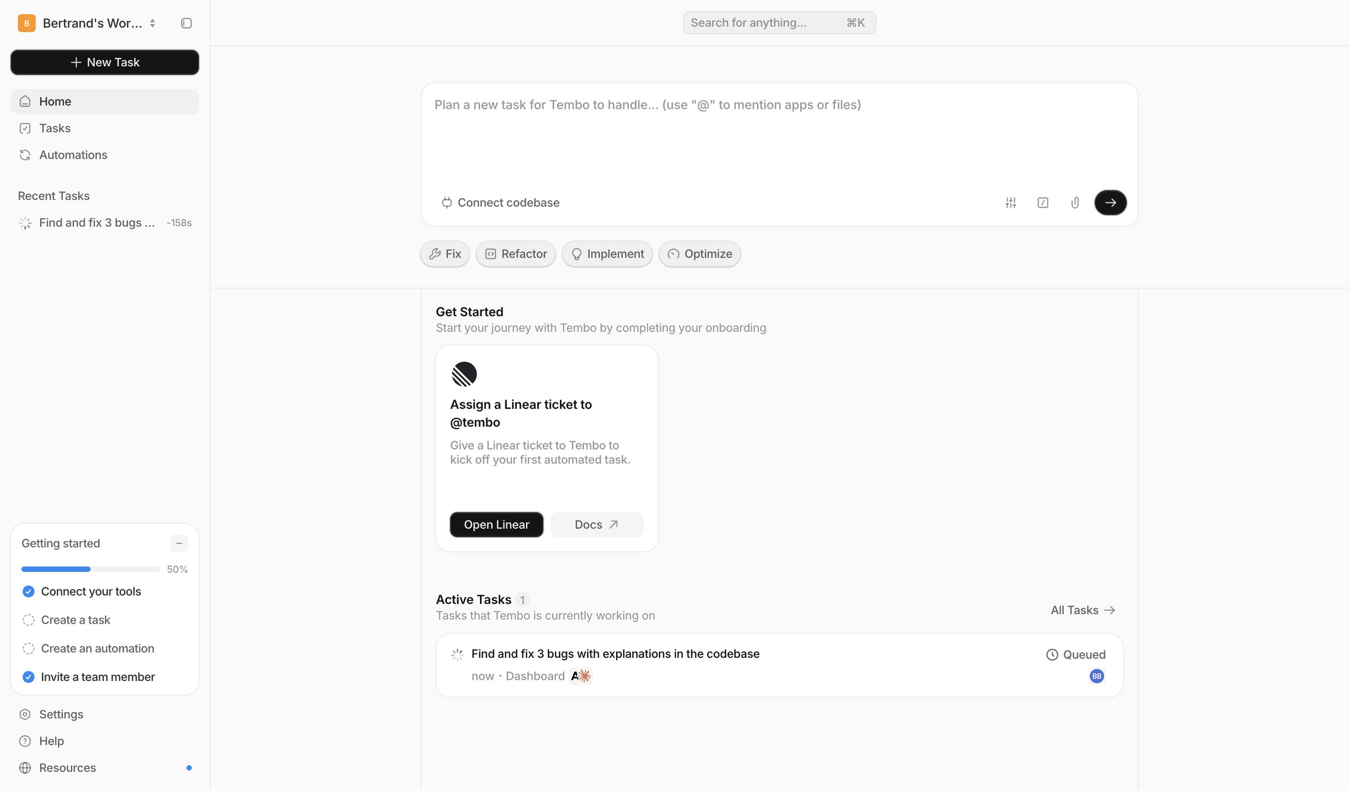Open Automations in the sidebar
The image size is (1349, 791).
(105, 155)
